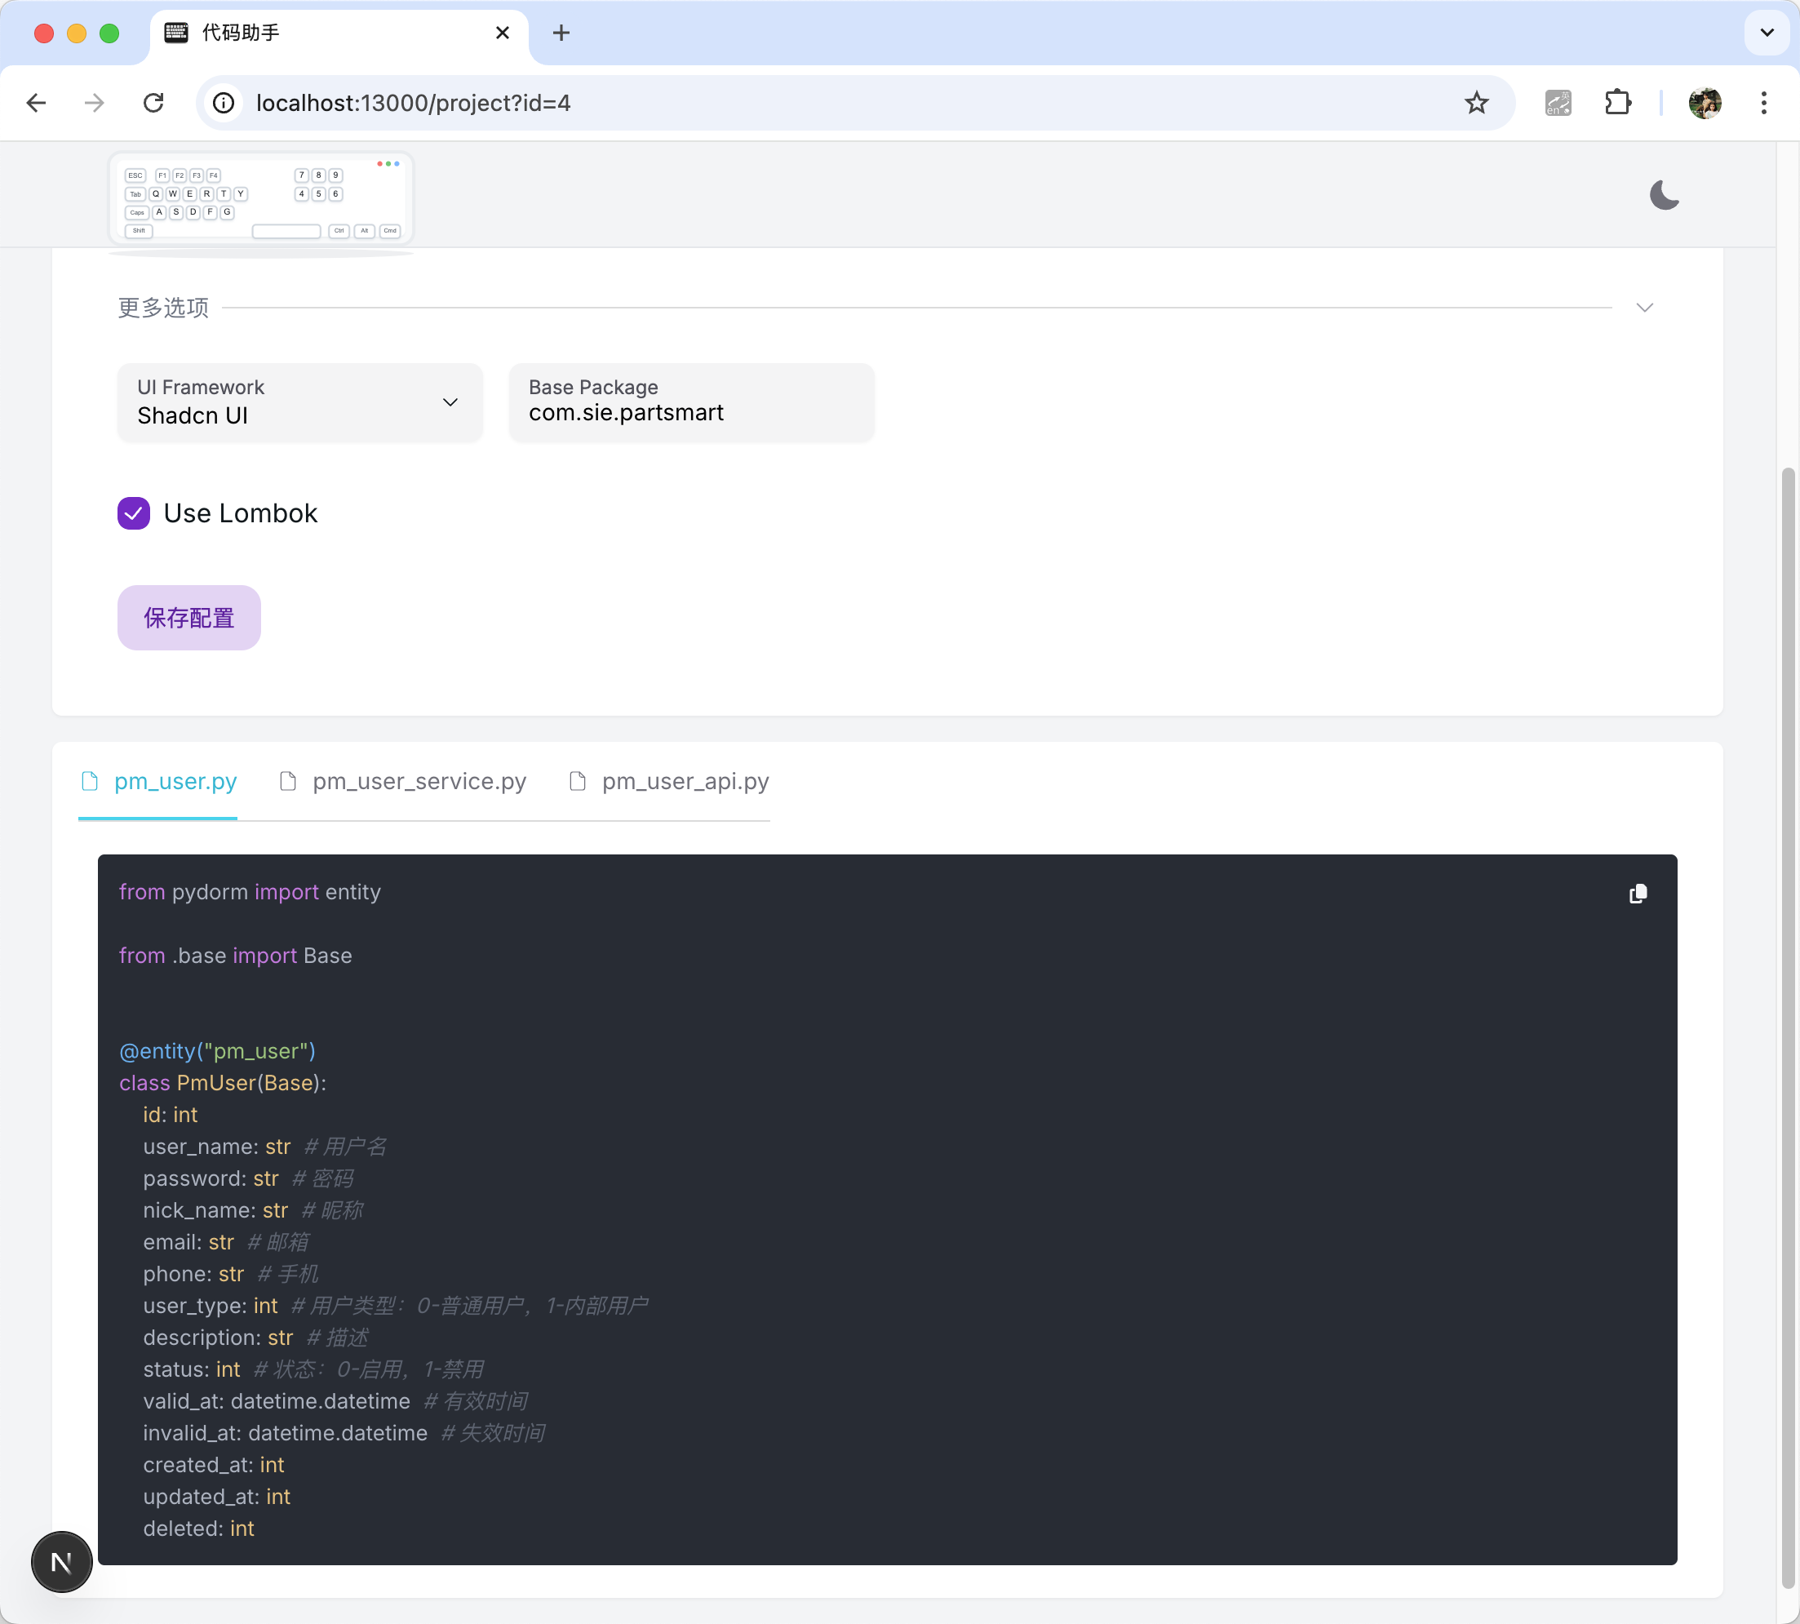Open the UI Framework dropdown
The height and width of the screenshot is (1624, 1800).
(299, 402)
